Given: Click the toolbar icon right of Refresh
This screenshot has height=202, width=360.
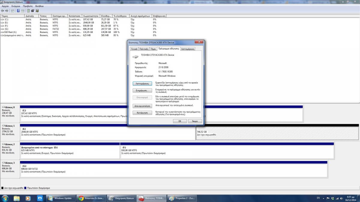Looking at the screenshot, I should point(32,10).
